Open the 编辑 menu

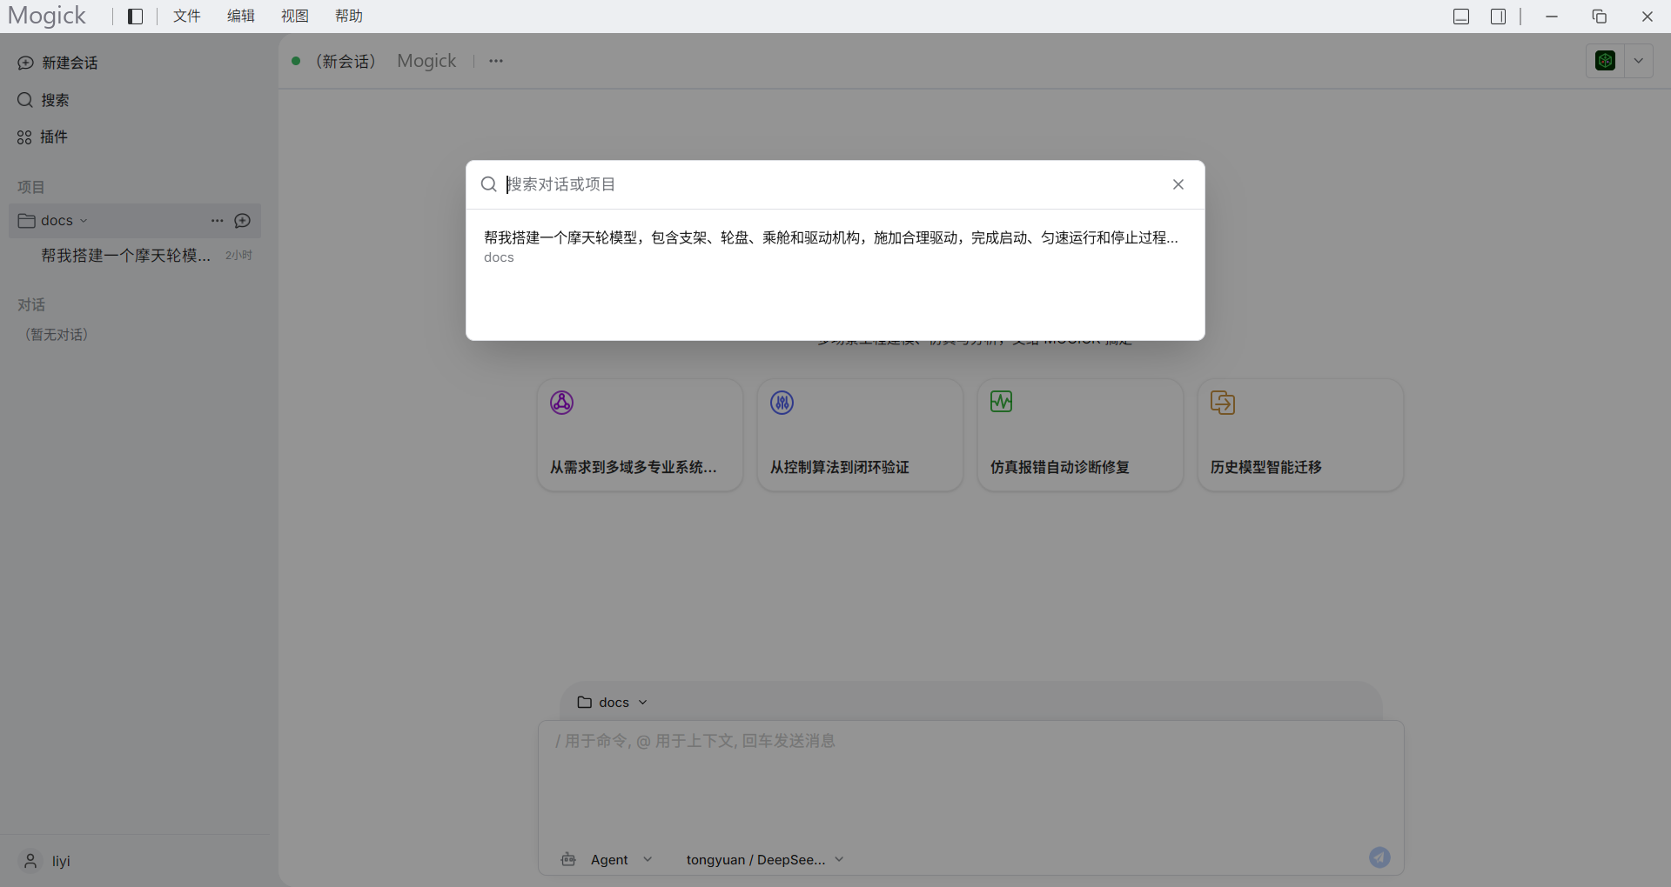pyautogui.click(x=241, y=17)
